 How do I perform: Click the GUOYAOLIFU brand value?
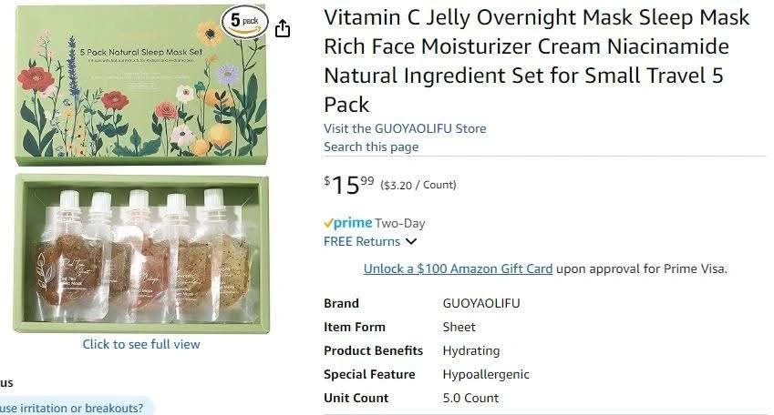click(481, 303)
